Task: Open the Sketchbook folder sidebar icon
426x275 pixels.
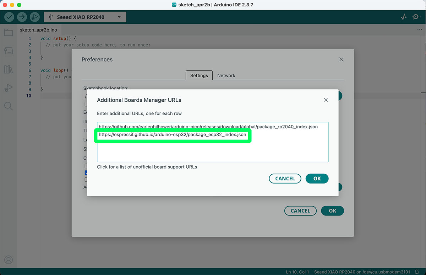Action: [9, 33]
